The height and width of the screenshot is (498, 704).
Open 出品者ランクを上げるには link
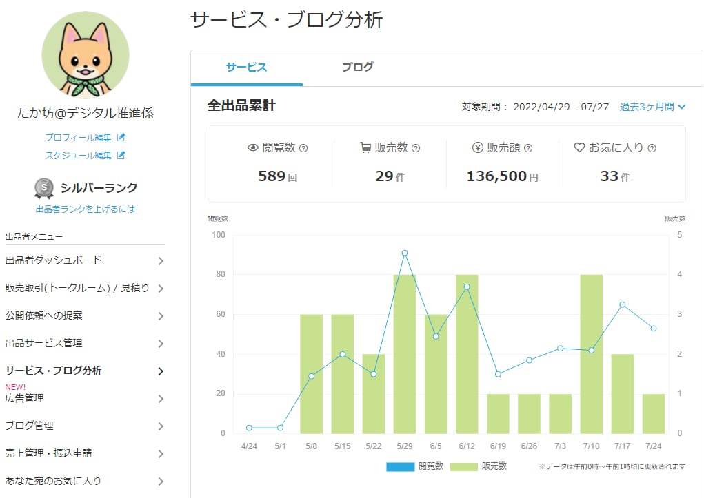point(86,209)
